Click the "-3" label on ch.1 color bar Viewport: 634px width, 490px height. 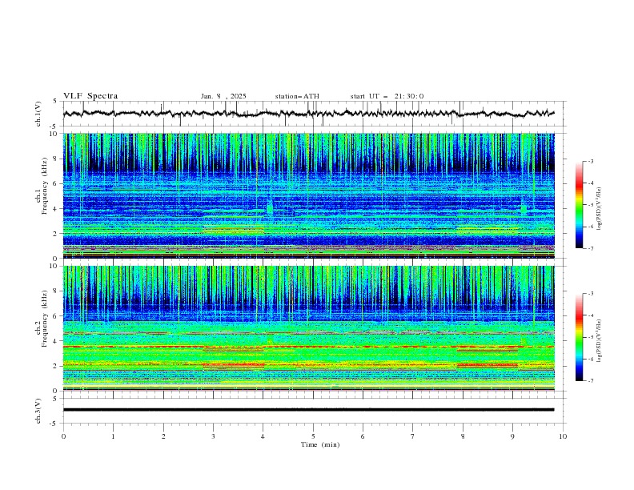590,161
